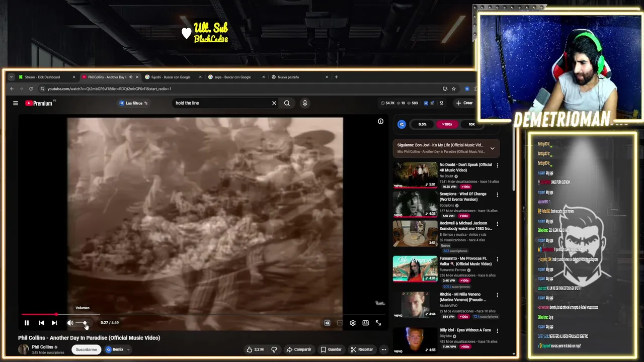The height and width of the screenshot is (362, 644).
Task: Select the >100x filter chip
Action: click(x=447, y=124)
